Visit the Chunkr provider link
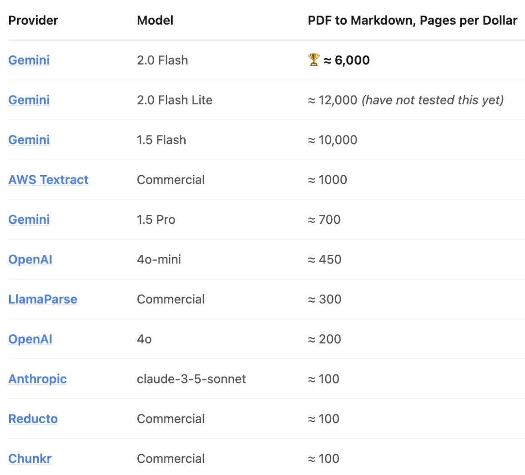 click(30, 459)
